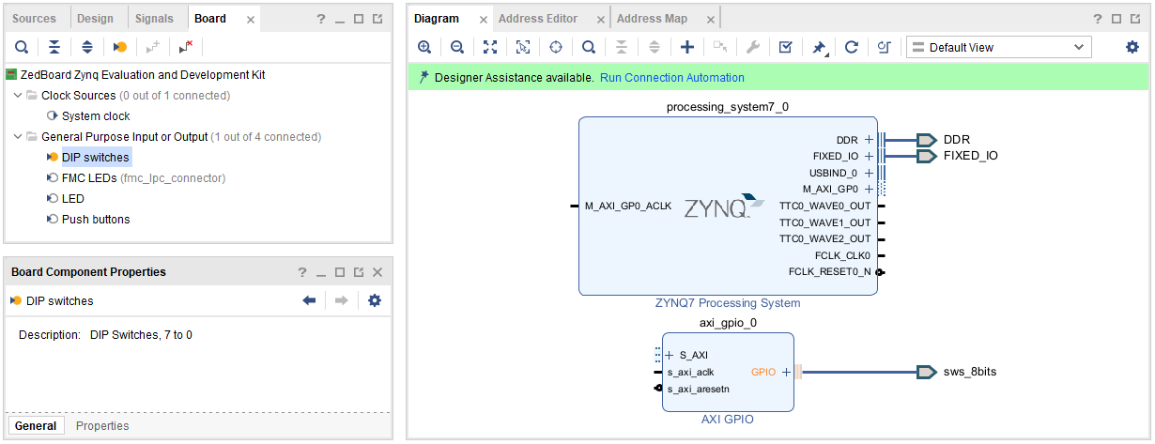Switch to the Sources tab
This screenshot has height=444, width=1155.
tap(34, 19)
